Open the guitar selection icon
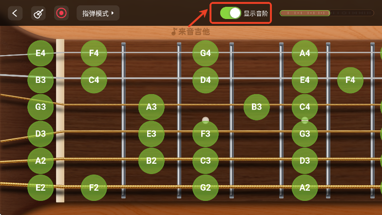 click(38, 13)
